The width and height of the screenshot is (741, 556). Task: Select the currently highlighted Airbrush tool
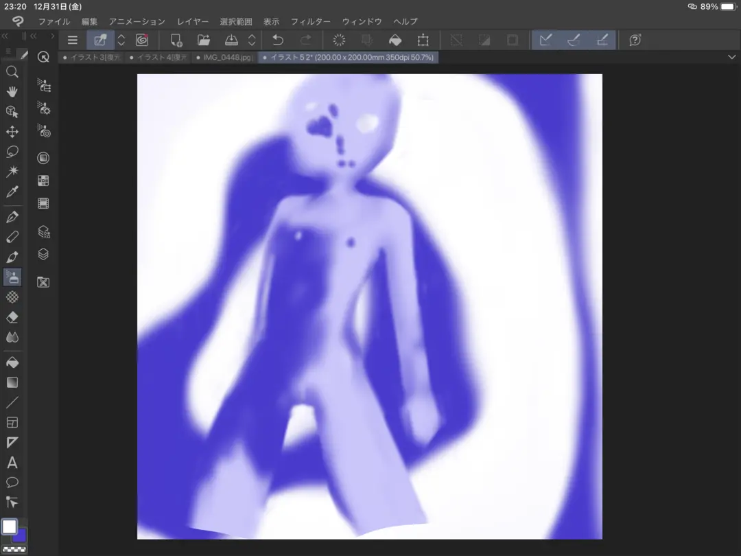[12, 277]
